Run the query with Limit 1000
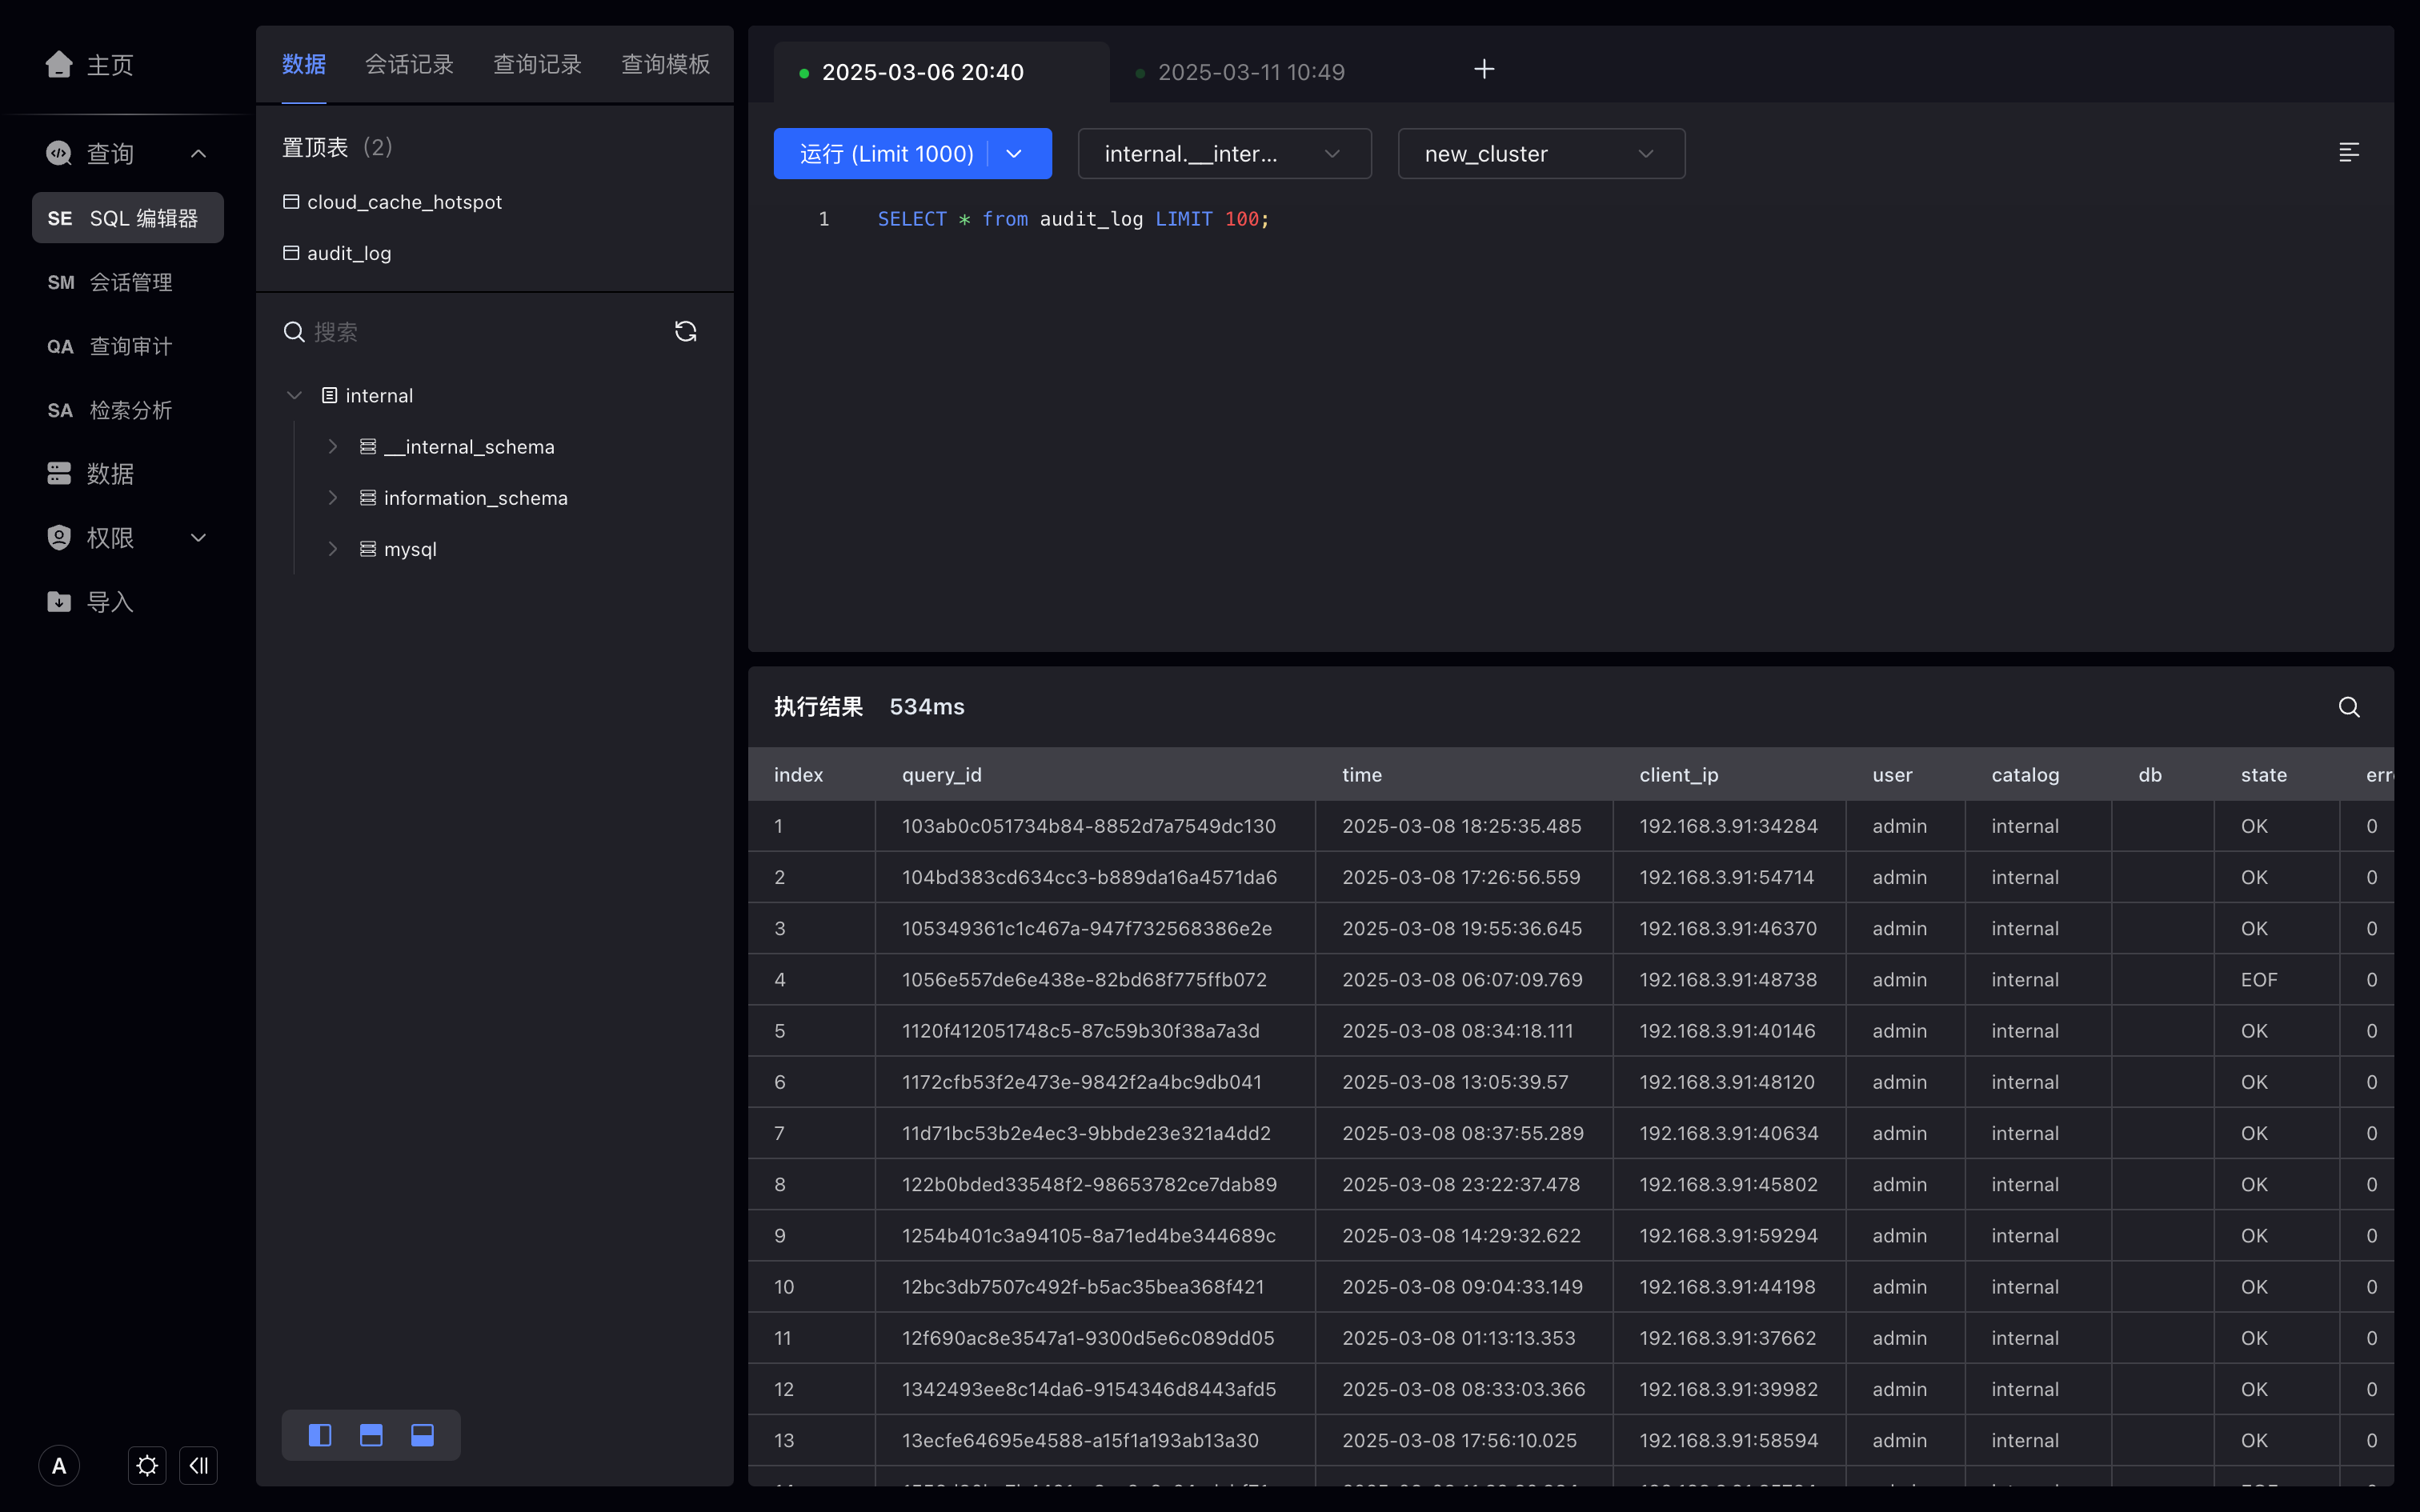 [886, 154]
